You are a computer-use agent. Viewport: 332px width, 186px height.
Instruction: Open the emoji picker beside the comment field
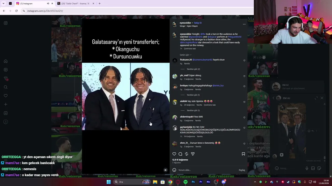[174, 170]
